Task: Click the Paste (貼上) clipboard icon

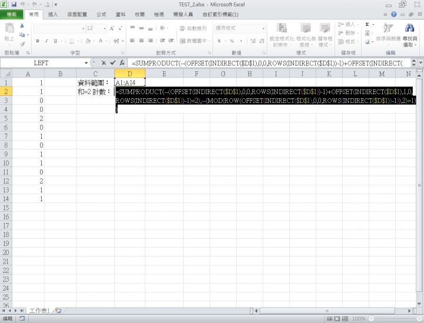Action: click(x=9, y=28)
